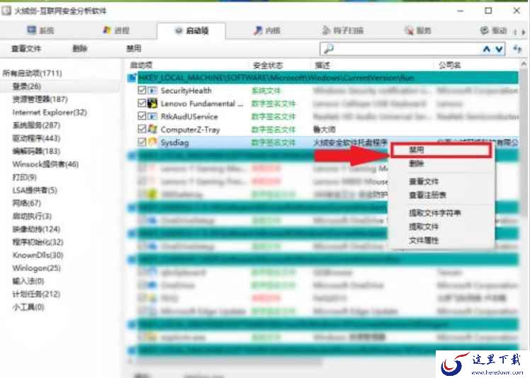
Task: Click the 查看文件 toolbar button
Action: click(x=26, y=49)
